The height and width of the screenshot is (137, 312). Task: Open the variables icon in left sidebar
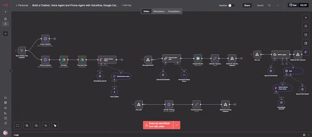tap(5, 108)
